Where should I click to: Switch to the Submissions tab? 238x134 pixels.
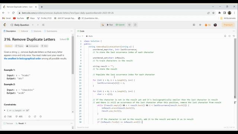tap(51, 31)
